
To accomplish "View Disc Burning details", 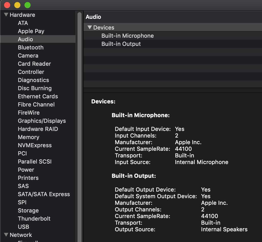I will [35, 88].
